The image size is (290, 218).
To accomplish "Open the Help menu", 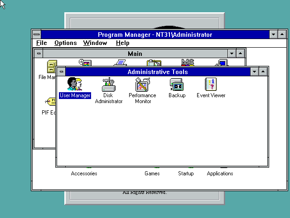I will [123, 43].
